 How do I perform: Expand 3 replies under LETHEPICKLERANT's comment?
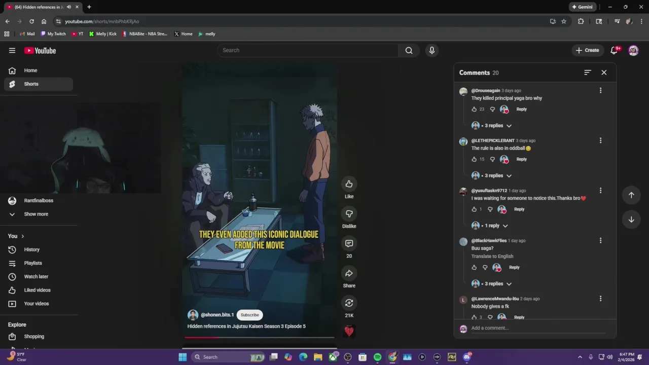492,176
